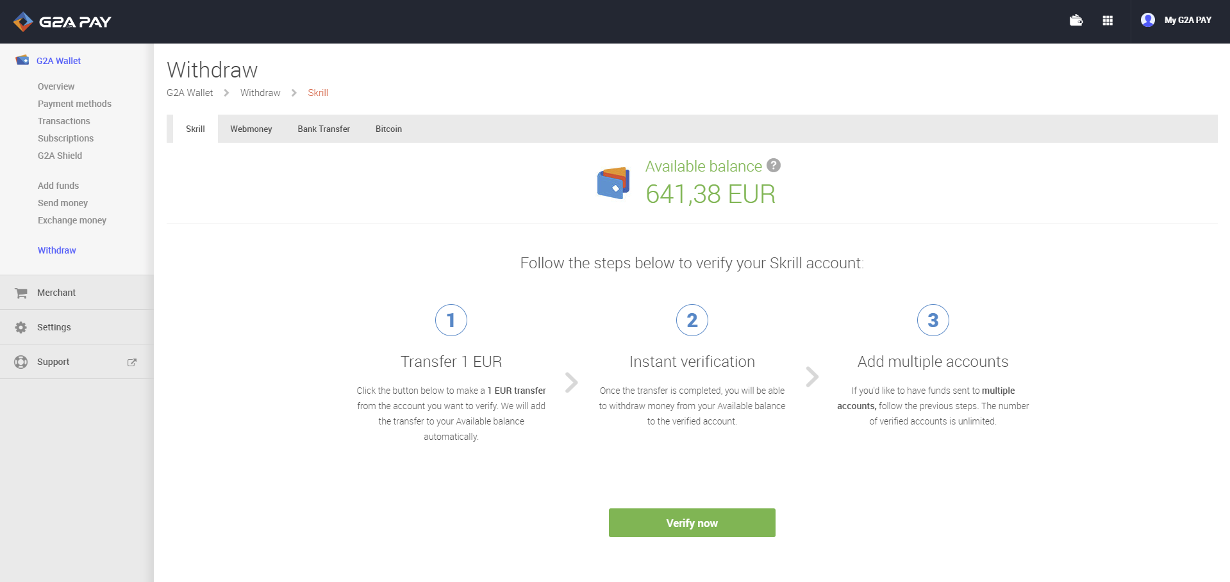Click the Support external link icon
1230x582 pixels.
(132, 362)
